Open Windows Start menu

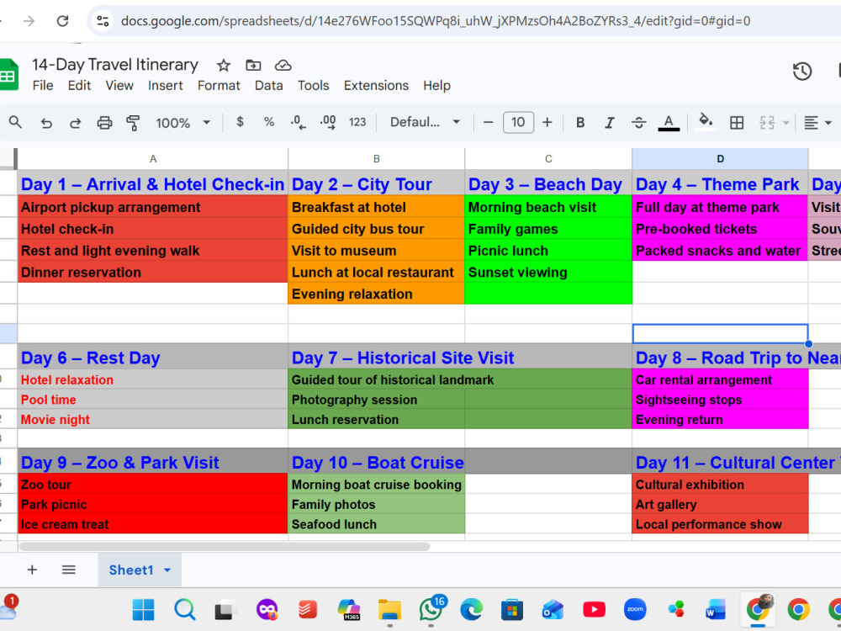143,610
